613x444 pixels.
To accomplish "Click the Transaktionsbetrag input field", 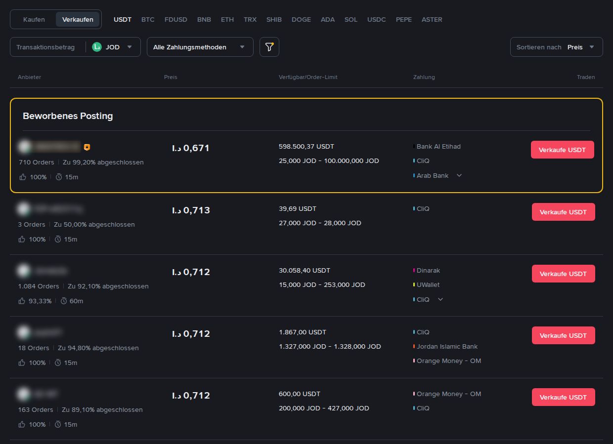I will coord(48,47).
